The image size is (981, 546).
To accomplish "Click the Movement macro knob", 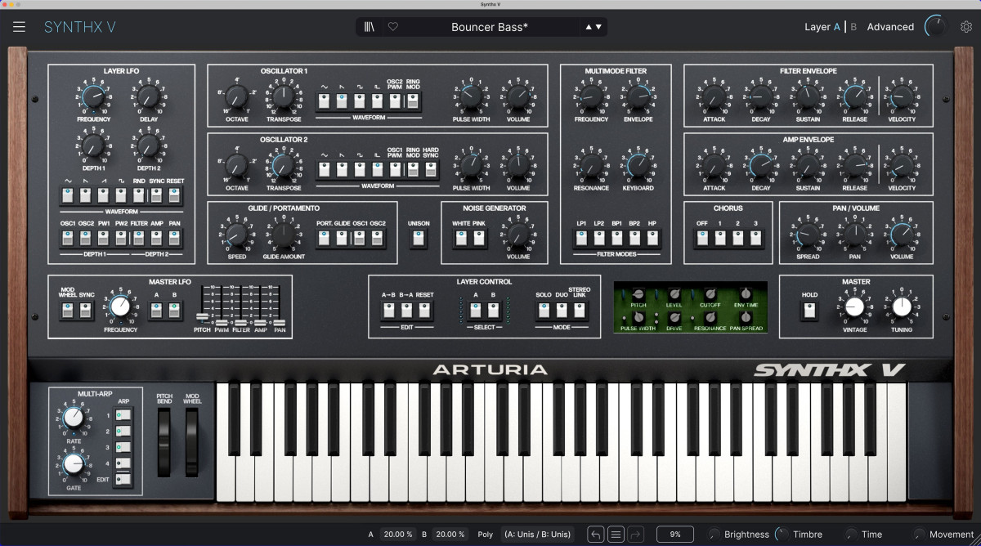I will pos(919,535).
